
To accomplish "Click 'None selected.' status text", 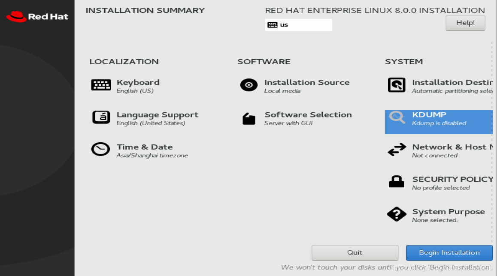I will pyautogui.click(x=435, y=220).
